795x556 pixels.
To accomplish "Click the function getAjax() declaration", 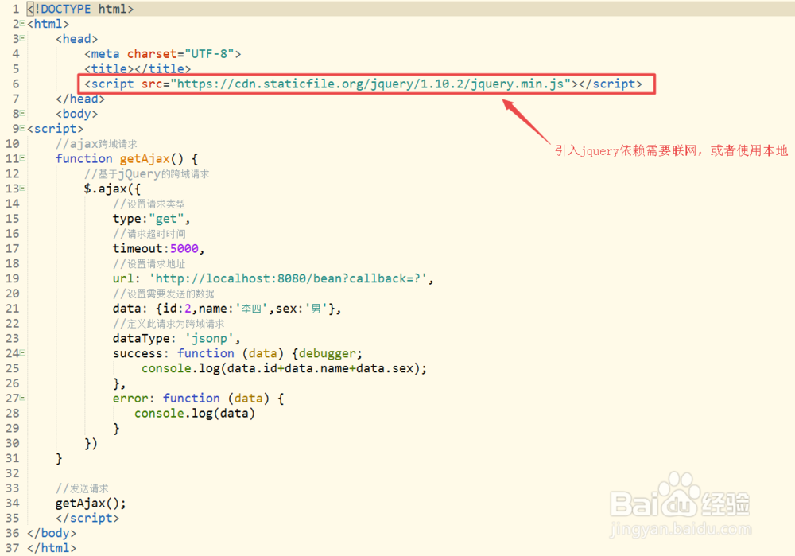I will pyautogui.click(x=126, y=159).
